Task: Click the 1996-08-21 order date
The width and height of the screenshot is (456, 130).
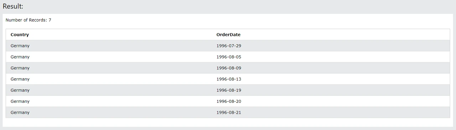Action: tap(229, 112)
